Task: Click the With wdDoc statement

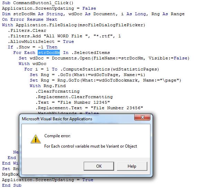Action: click(x=33, y=64)
